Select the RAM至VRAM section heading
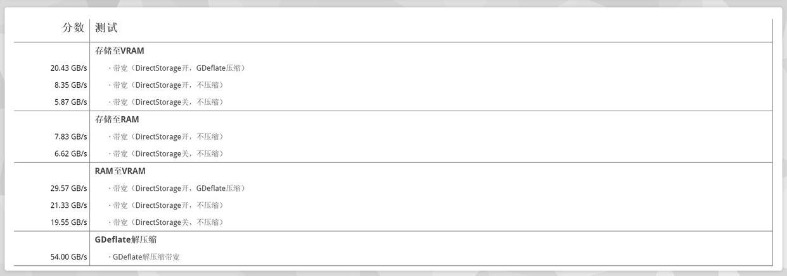The width and height of the screenshot is (787, 276). (x=120, y=171)
